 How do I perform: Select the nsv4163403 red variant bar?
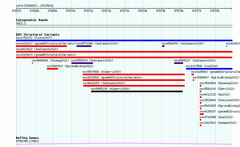(124, 57)
